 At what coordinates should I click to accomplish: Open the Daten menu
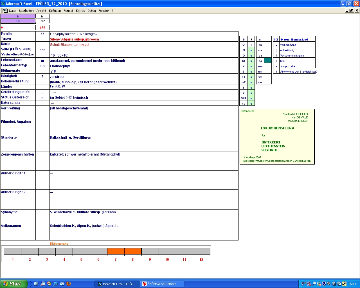92,11
